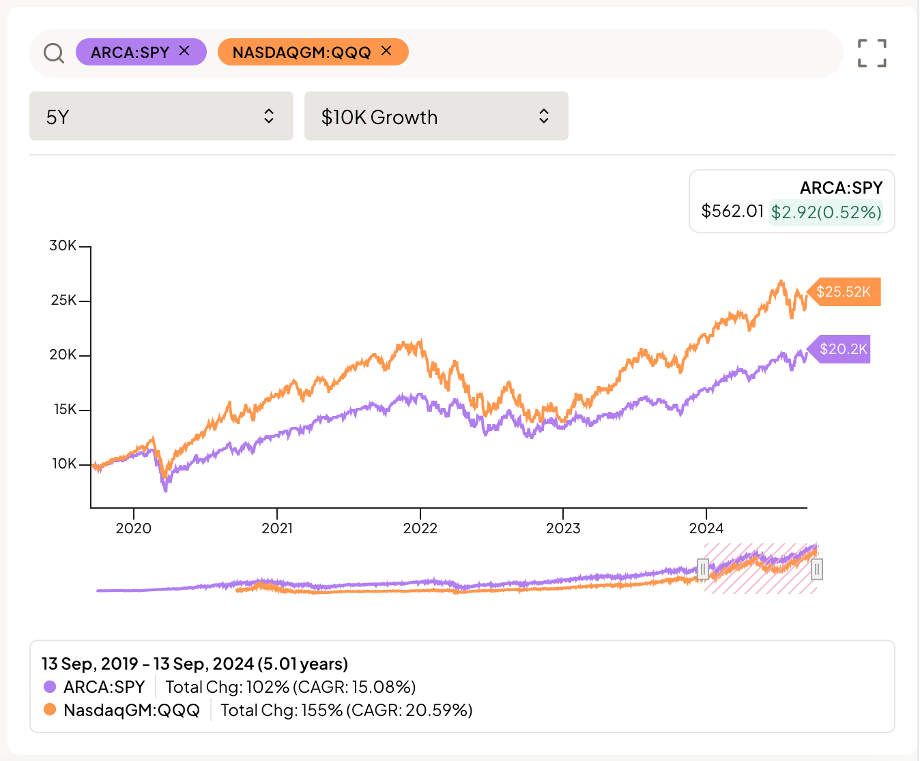Click the 10K y-axis label
The image size is (920, 761).
pos(64,464)
